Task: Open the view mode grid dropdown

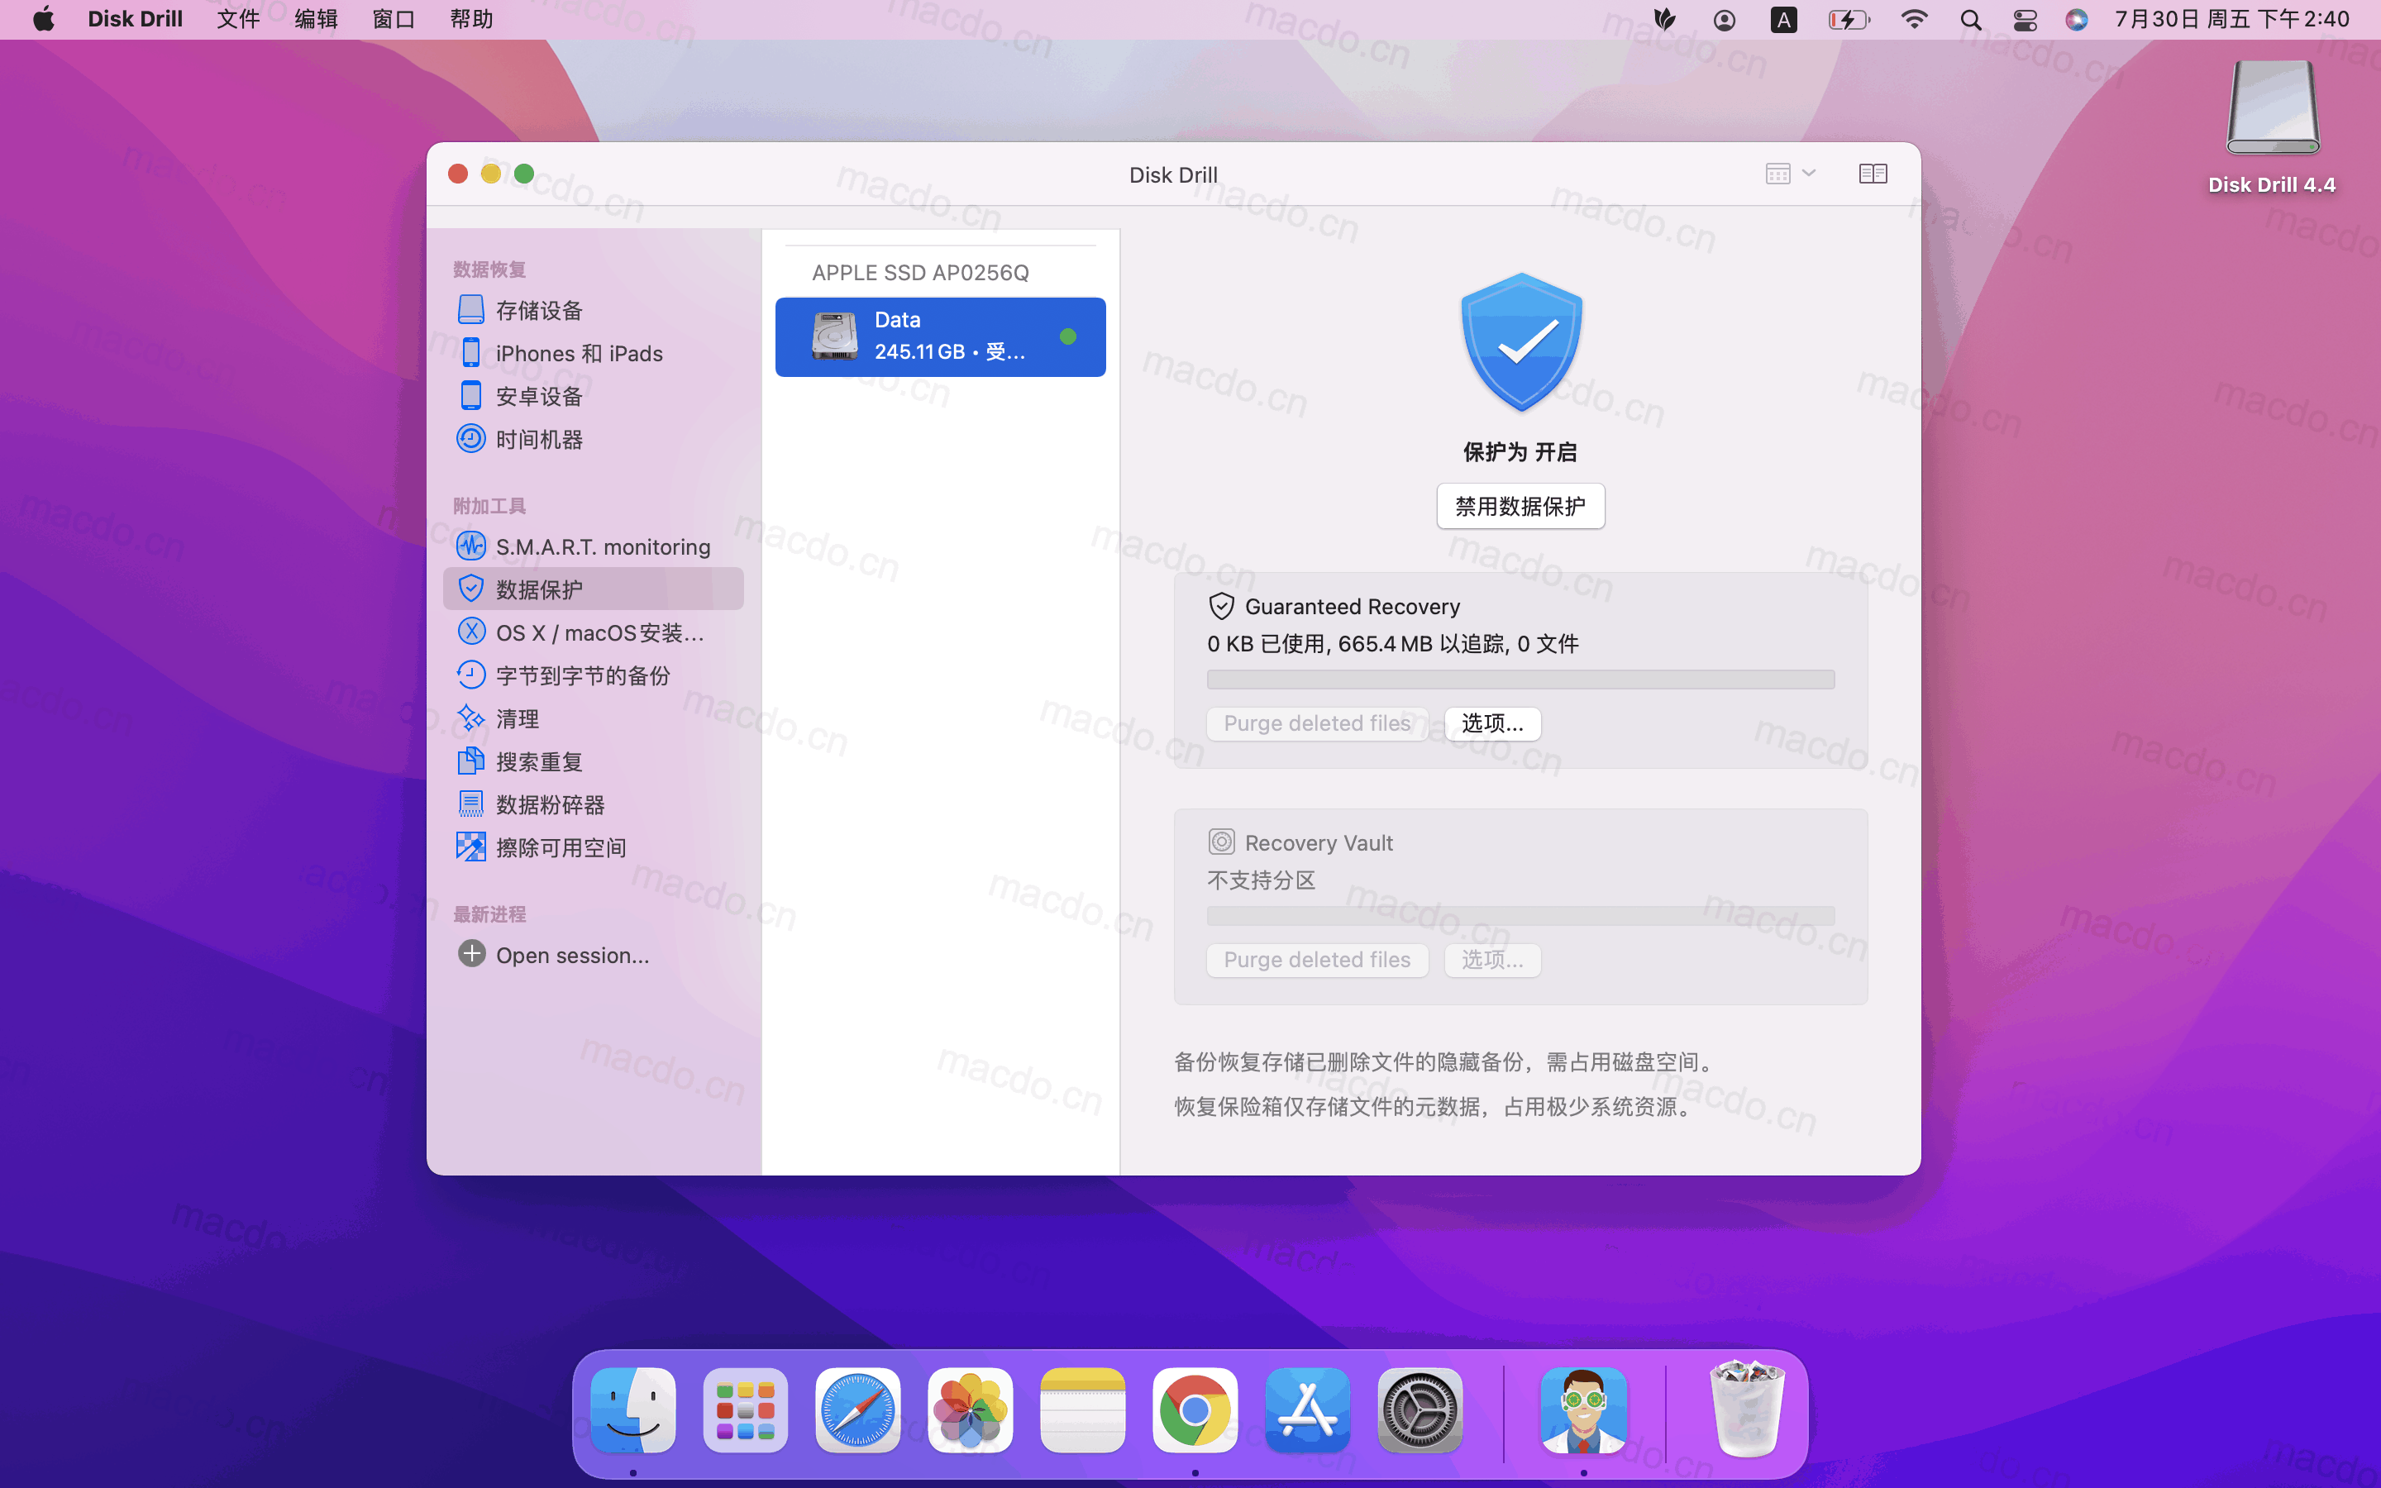Action: pos(1790,174)
